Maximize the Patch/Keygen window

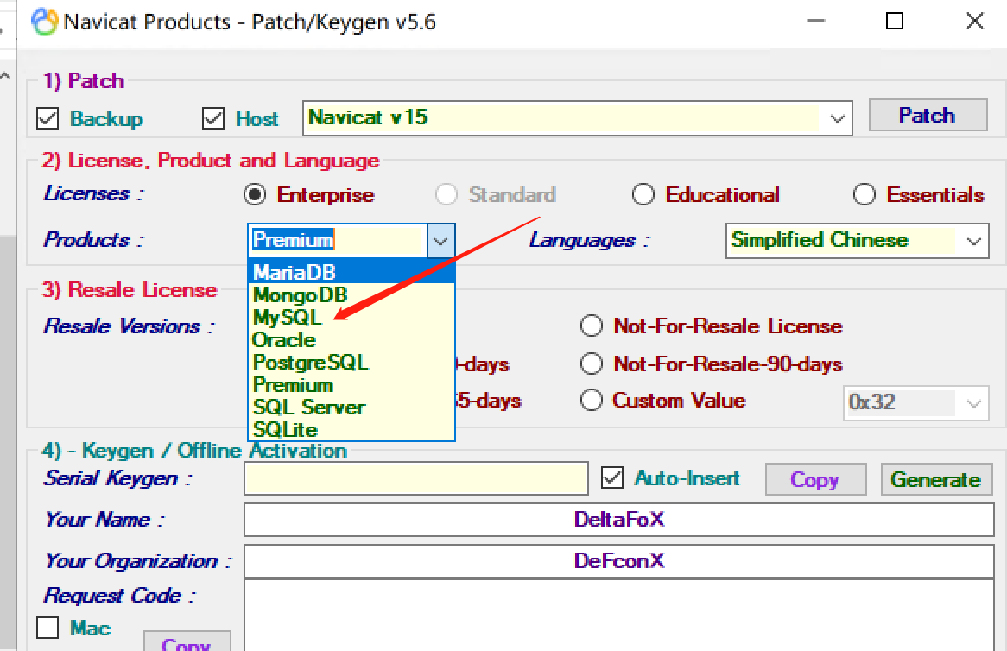click(x=895, y=22)
